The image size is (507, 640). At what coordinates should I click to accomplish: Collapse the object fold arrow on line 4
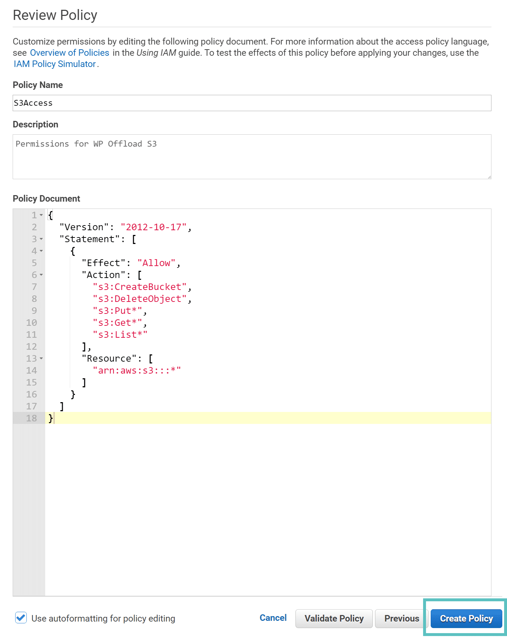coord(41,251)
